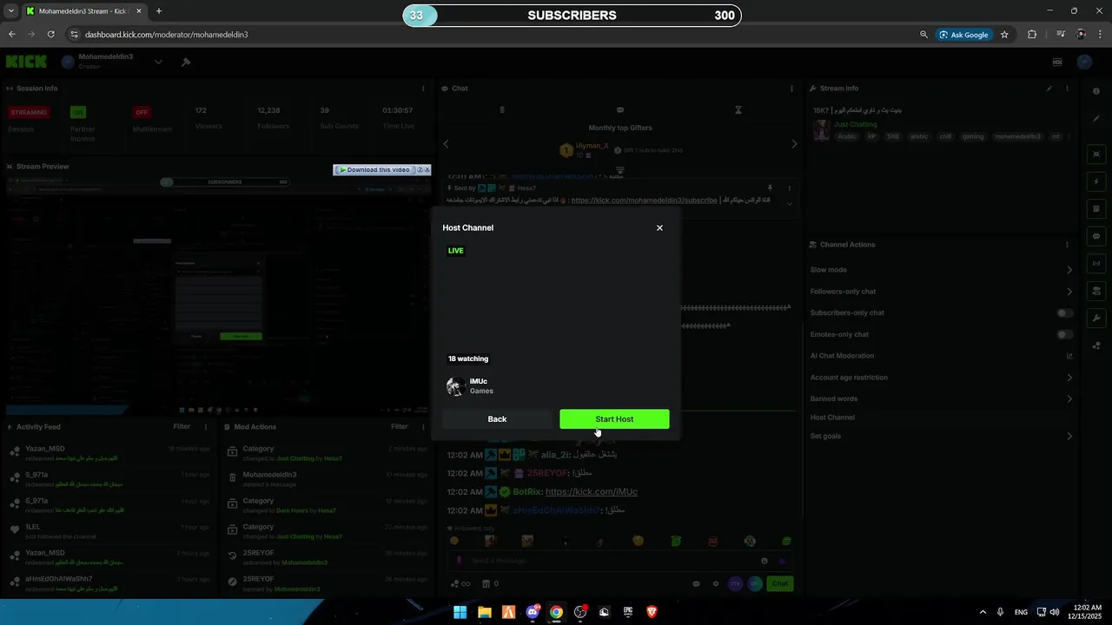Reload the dashboard page
Screen dimensions: 1112x625
tap(51, 35)
